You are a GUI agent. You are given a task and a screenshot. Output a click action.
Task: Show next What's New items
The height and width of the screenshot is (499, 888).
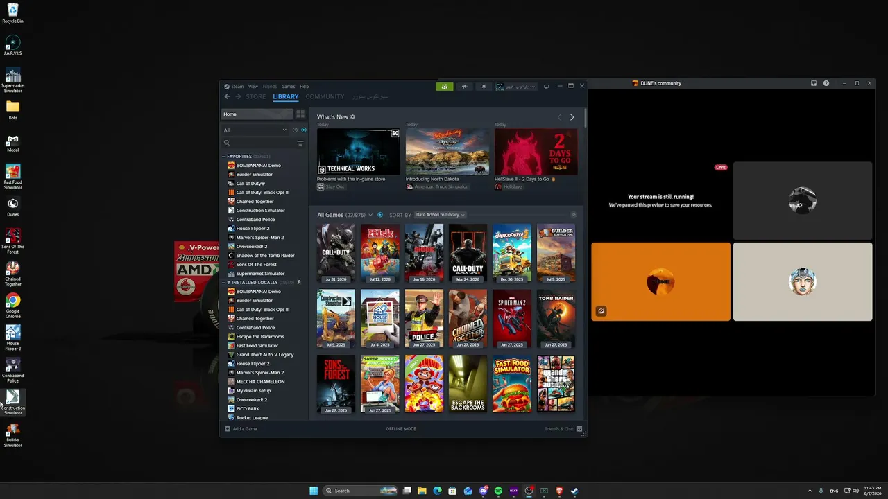[572, 117]
